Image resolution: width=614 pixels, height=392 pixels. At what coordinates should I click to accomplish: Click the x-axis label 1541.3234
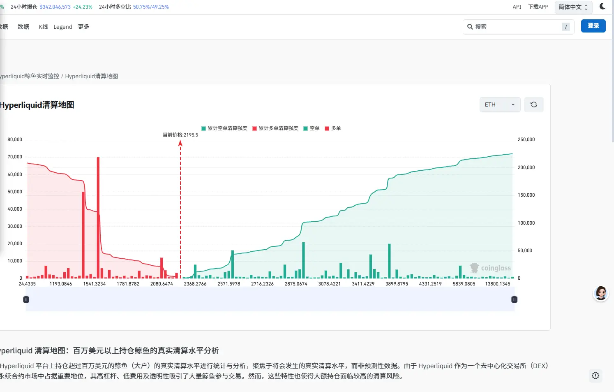(x=95, y=284)
